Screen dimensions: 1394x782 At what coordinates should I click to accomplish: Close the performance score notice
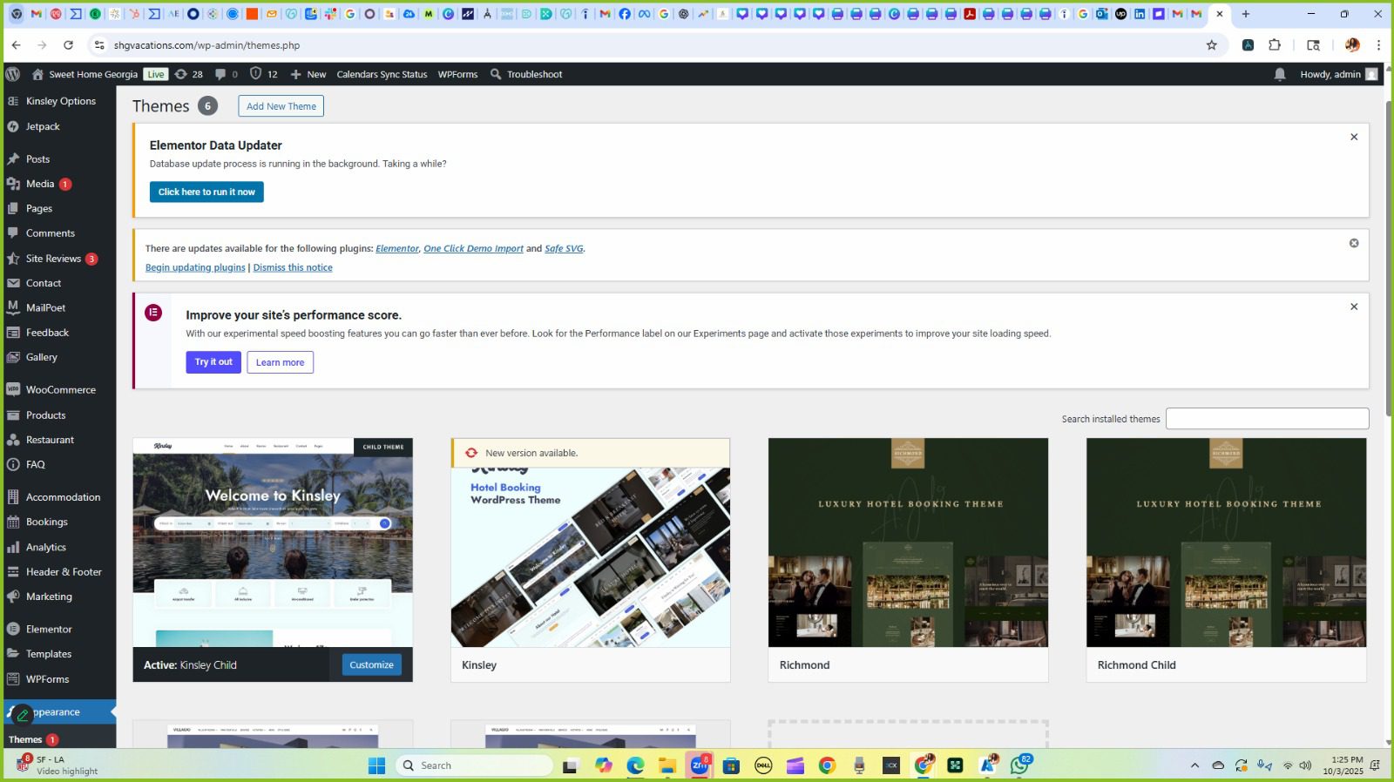click(x=1353, y=307)
